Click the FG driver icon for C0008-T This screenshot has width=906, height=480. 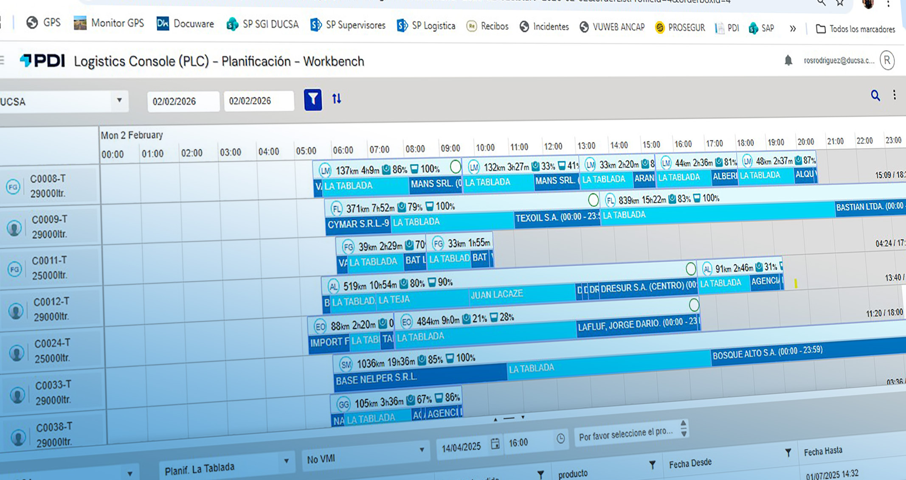click(x=13, y=187)
